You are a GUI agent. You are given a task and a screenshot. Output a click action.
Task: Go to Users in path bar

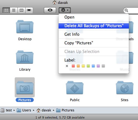pyautogui.click(x=24, y=110)
